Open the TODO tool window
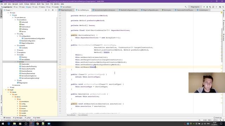This screenshot has width=225, height=126. (x=37, y=118)
